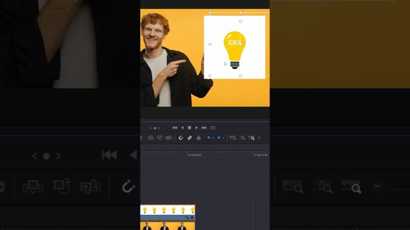This screenshot has height=230, width=410.
Task: Click the Insert Clip tool
Action: click(151, 137)
